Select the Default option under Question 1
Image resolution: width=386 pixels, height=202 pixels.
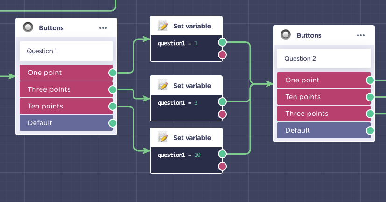click(x=66, y=123)
